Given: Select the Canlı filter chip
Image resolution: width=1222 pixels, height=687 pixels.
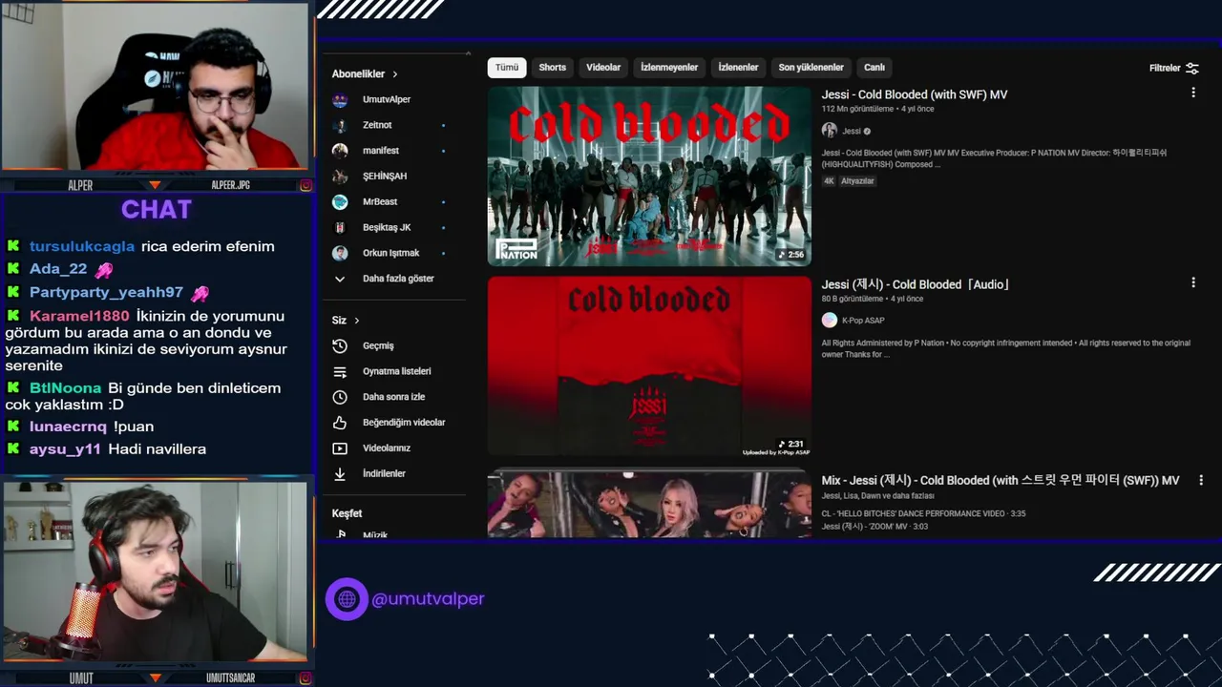Looking at the screenshot, I should pos(874,68).
